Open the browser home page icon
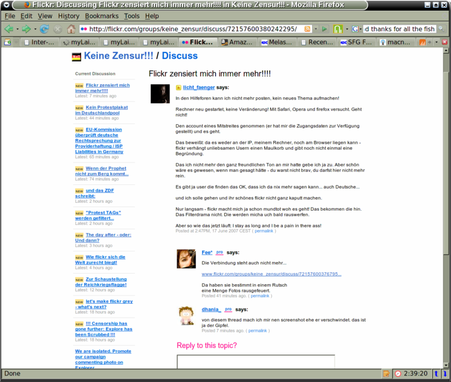 pyautogui.click(x=71, y=29)
